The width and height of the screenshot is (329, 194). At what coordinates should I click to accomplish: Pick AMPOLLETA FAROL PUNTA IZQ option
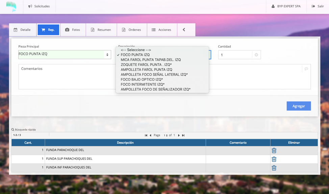146,70
